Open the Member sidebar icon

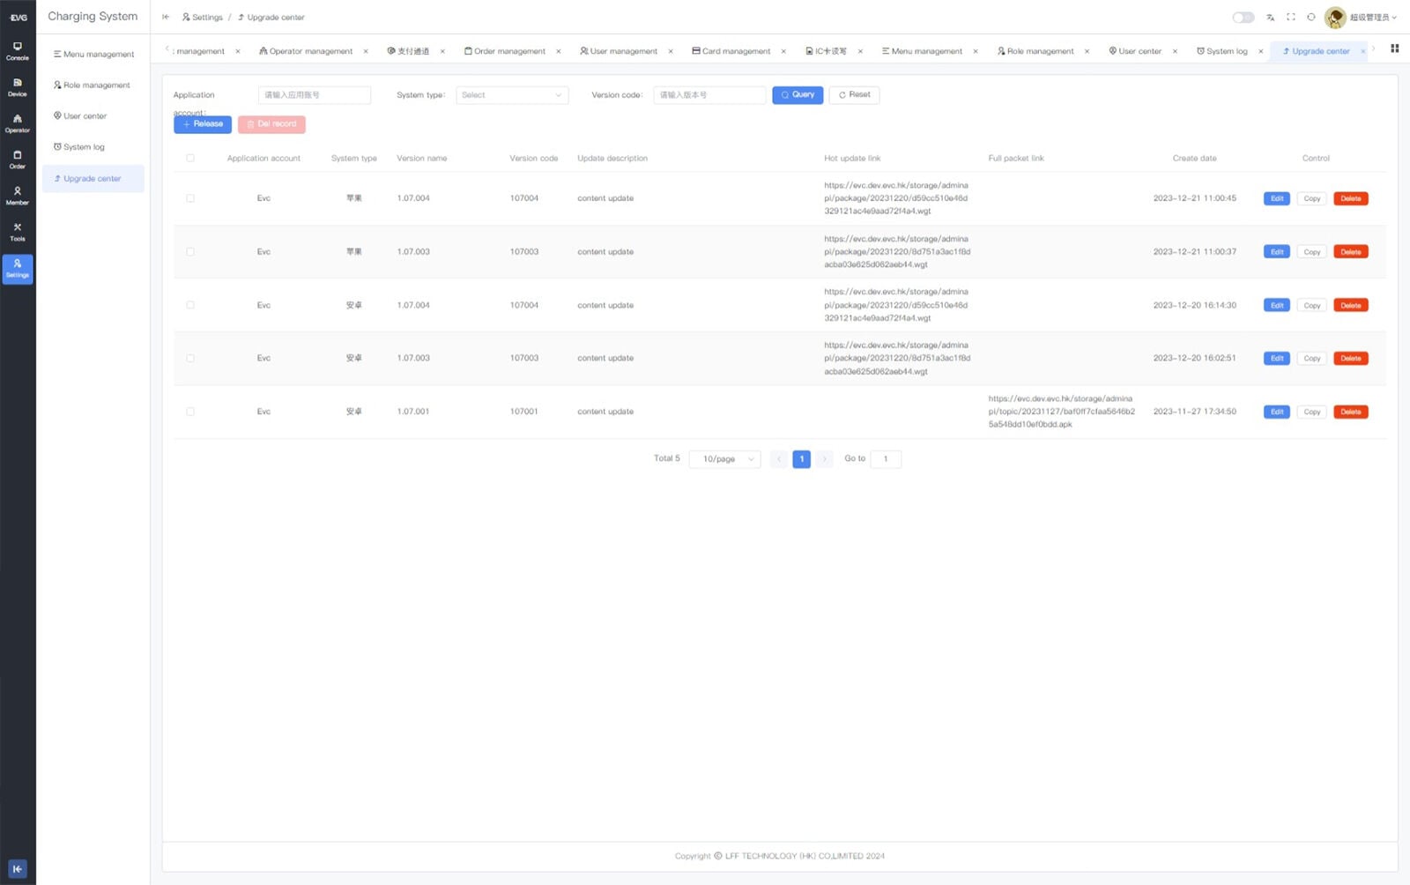[x=18, y=196]
